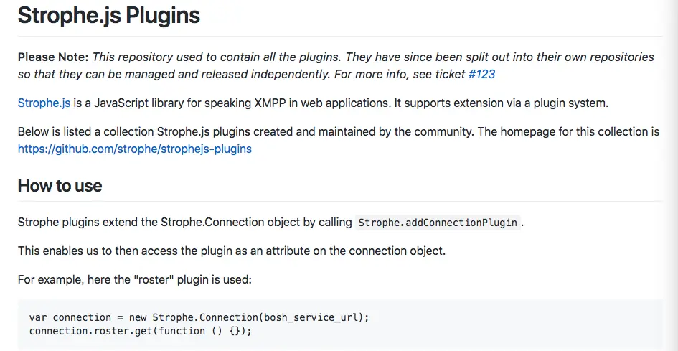Image resolution: width=678 pixels, height=351 pixels.
Task: Click 'new Strophe.Connection' in the code block
Action: [x=194, y=317]
